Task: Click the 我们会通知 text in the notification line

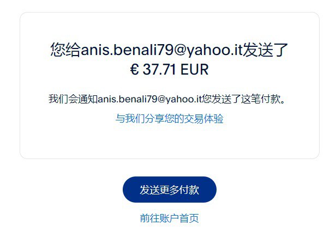Action: click(73, 99)
